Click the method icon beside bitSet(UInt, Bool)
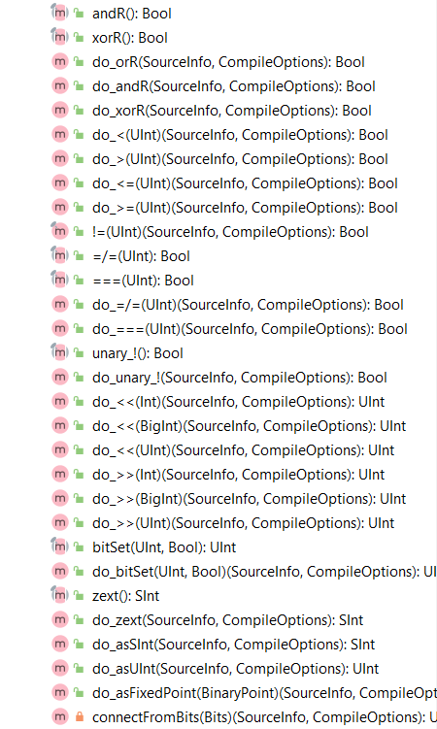Viewport: 437px width, 729px height. [x=59, y=547]
